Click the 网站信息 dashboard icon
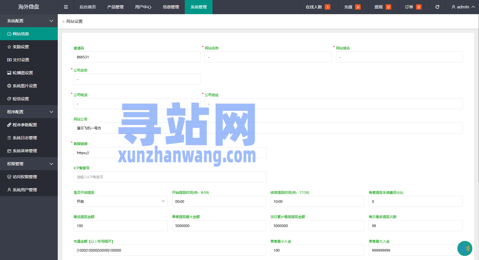 (9, 34)
